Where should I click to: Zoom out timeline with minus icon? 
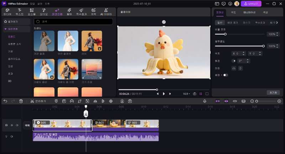pos(252,101)
